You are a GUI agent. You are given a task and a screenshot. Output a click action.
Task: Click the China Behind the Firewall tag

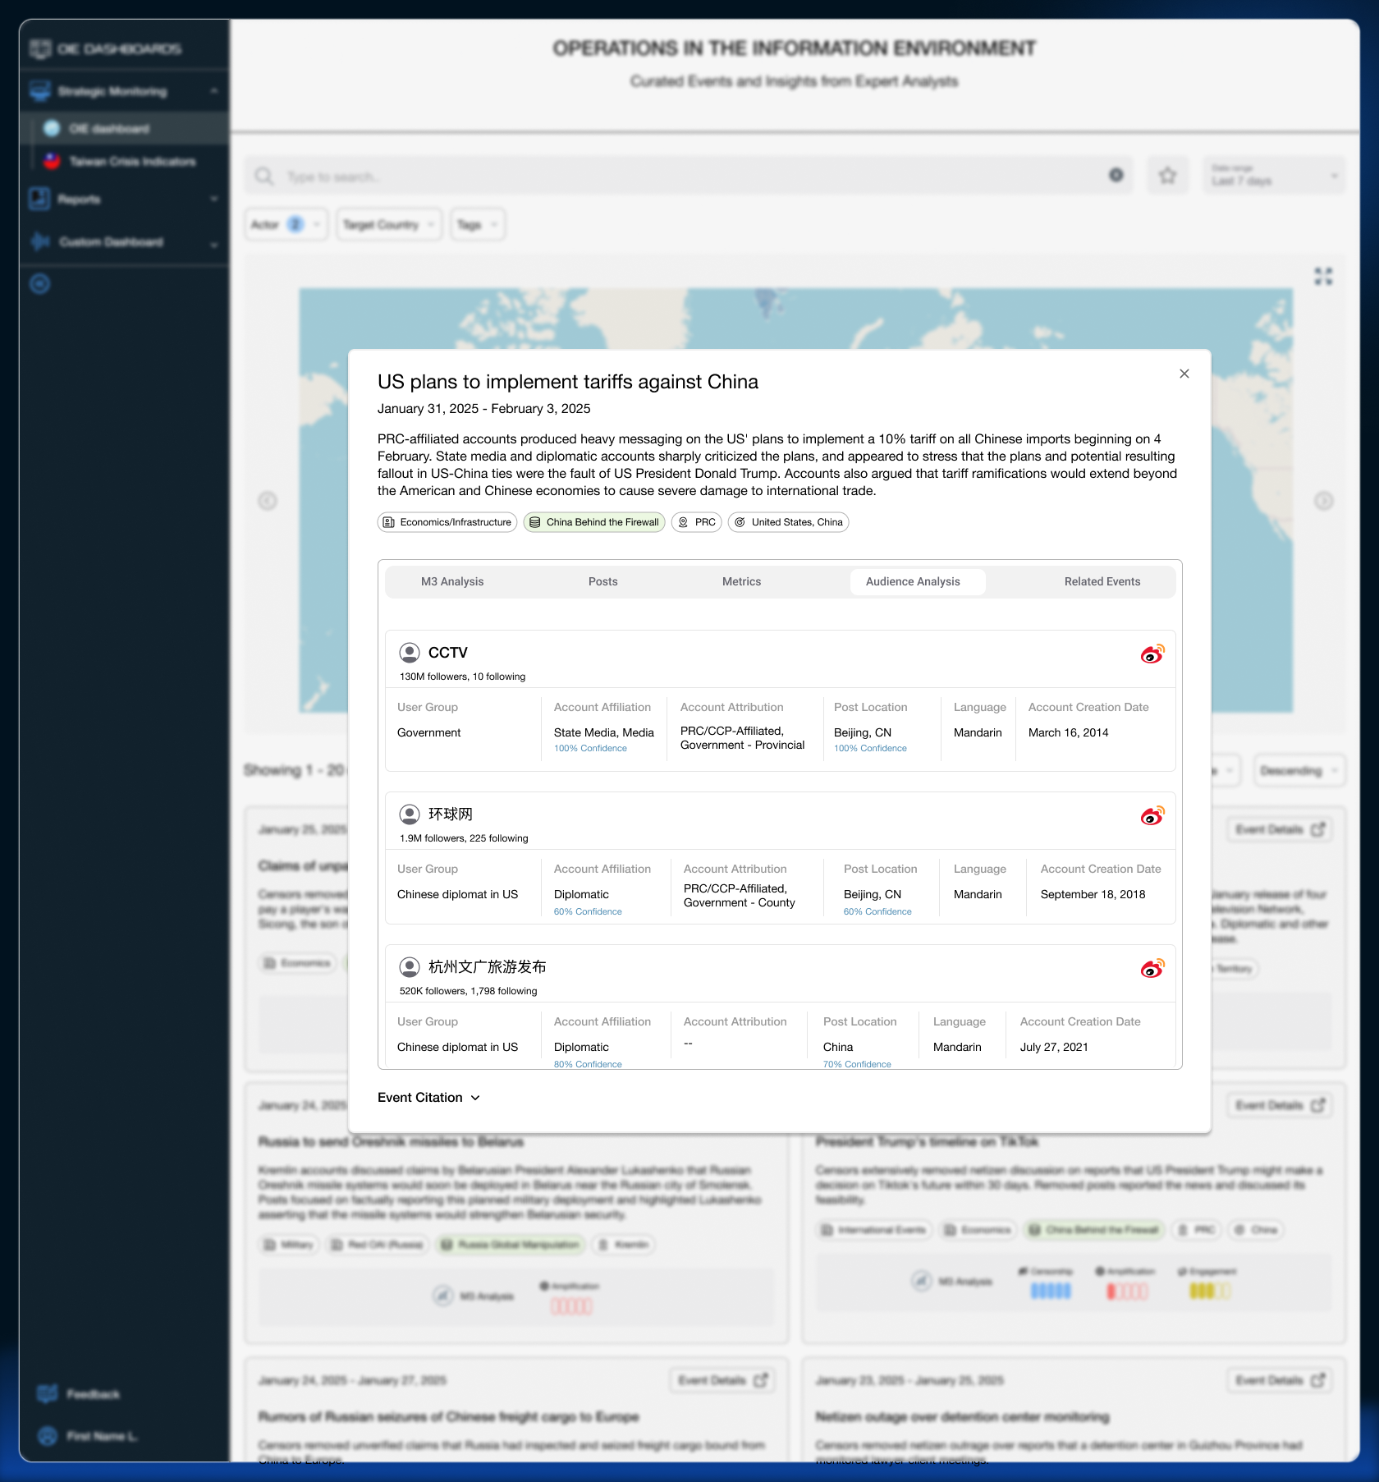(x=594, y=522)
